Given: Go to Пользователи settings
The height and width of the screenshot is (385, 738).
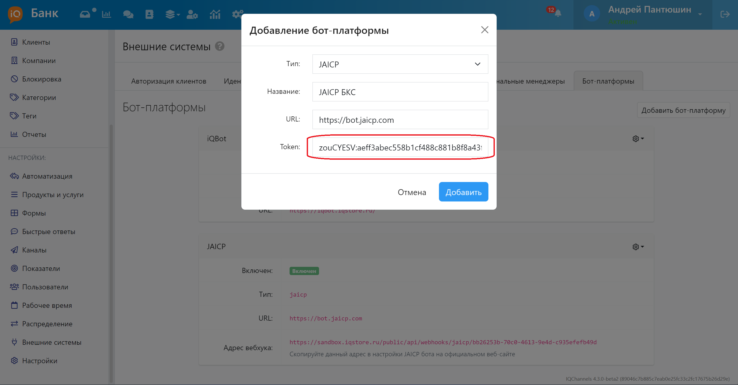Looking at the screenshot, I should click(45, 287).
